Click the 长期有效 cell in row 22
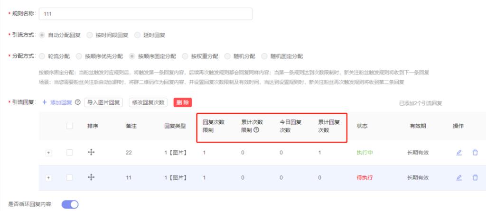486x211 pixels. 418,153
